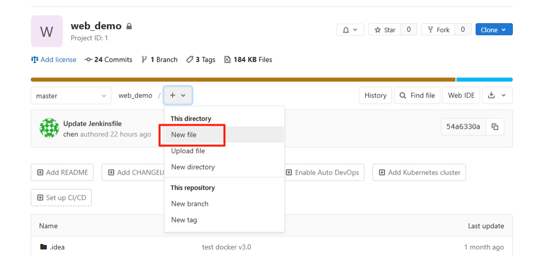Star the web_demo project
537x256 pixels.
(x=385, y=30)
